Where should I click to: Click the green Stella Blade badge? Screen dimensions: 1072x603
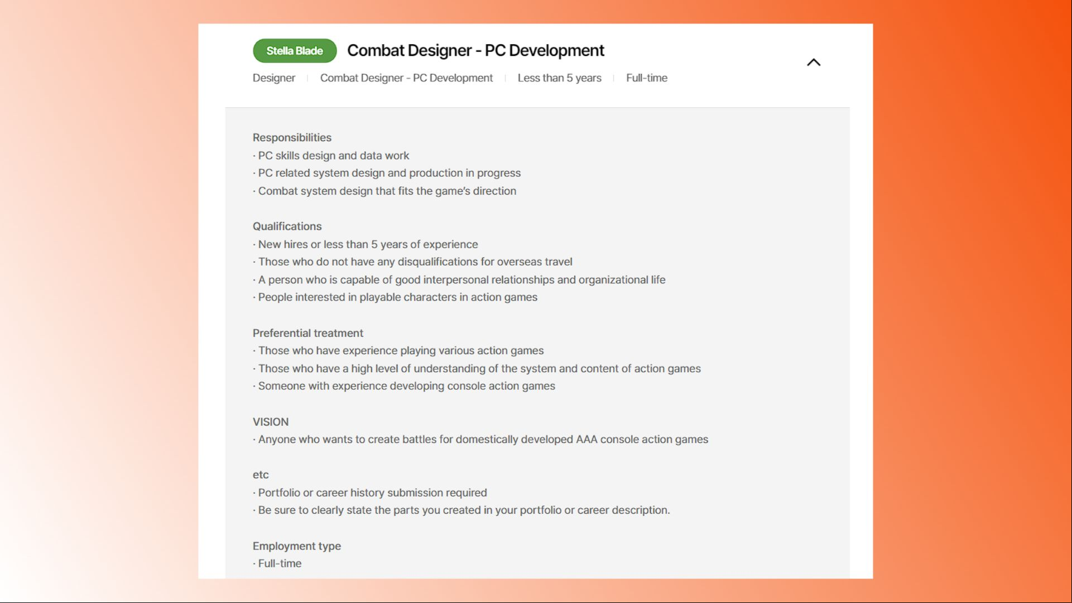click(x=295, y=51)
